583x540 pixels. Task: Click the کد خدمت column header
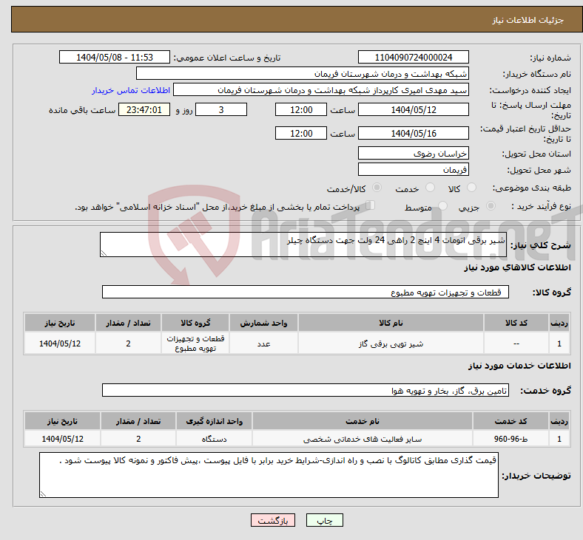click(511, 421)
